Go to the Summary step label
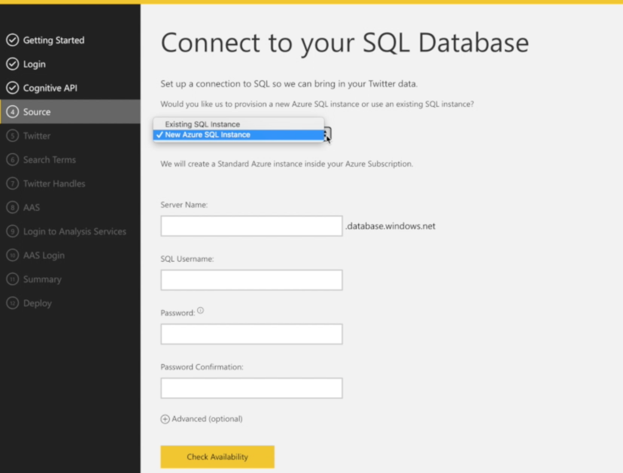The image size is (623, 473). tap(42, 279)
